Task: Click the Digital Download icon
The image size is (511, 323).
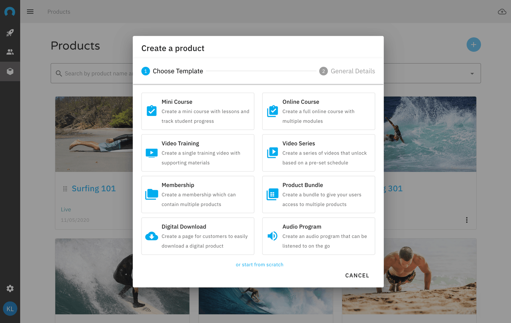Action: (x=151, y=236)
